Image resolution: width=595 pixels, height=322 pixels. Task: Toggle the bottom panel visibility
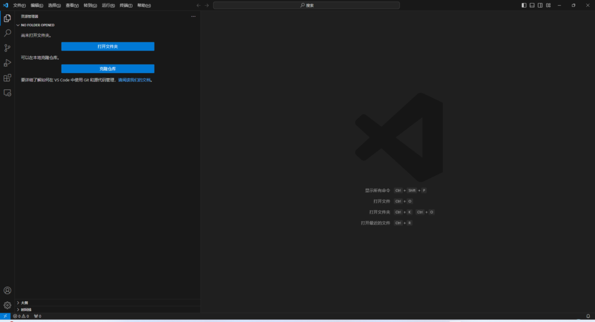pyautogui.click(x=532, y=5)
